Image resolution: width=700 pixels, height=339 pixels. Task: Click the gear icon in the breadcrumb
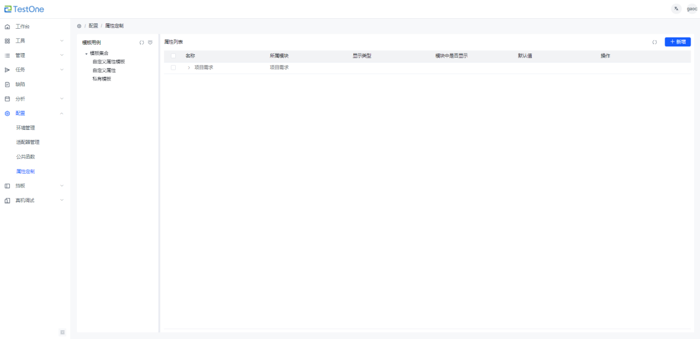(79, 26)
